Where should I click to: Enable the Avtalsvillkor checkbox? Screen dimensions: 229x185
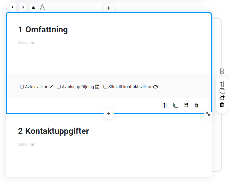[x=22, y=87]
